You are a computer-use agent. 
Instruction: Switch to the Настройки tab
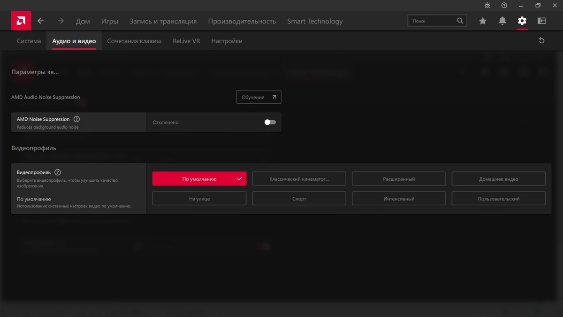(227, 41)
